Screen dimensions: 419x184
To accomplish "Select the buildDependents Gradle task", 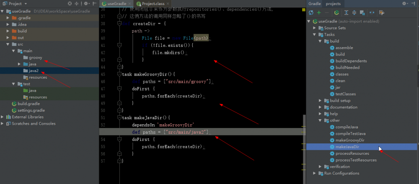I will 351,61.
